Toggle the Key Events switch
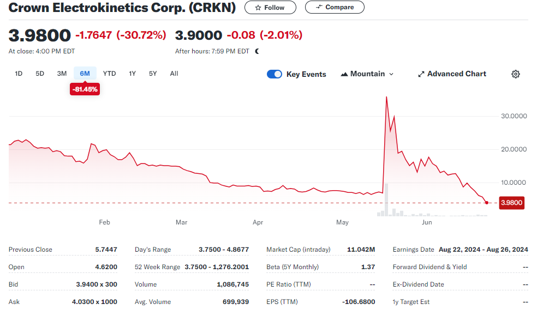 275,74
